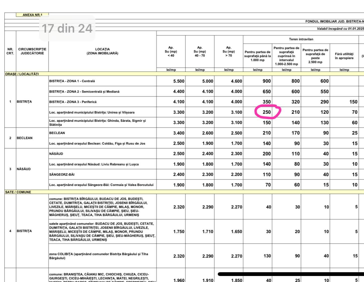Click the BECLEAN location cell
The width and height of the screenshot is (364, 282).
coord(57,133)
